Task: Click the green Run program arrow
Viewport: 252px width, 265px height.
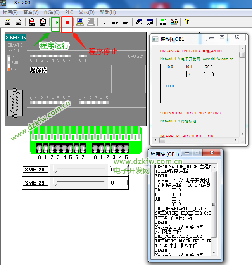Action: coord(57,23)
